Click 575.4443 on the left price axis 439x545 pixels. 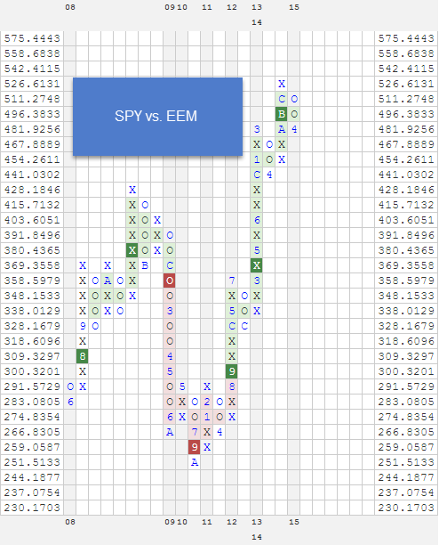[x=32, y=38]
